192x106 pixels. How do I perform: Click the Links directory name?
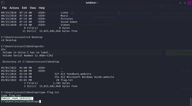click(x=64, y=13)
